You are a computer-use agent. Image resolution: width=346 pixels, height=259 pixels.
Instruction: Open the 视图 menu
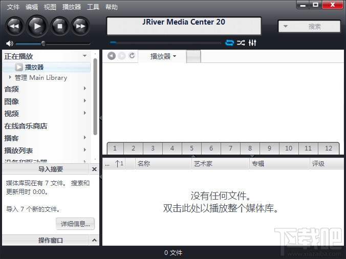click(x=50, y=7)
